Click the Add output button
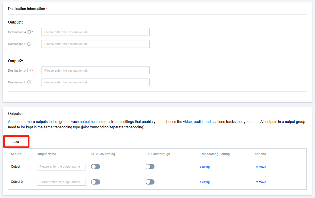Screen dimensions: 315x198 [x=16, y=142]
